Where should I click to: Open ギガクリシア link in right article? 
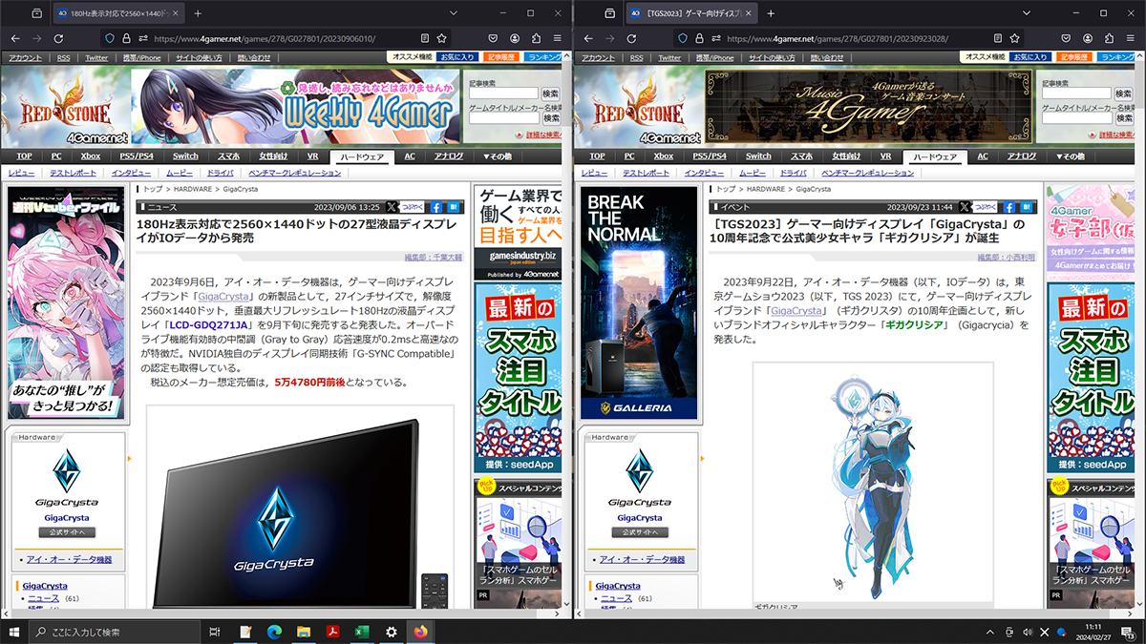[915, 324]
